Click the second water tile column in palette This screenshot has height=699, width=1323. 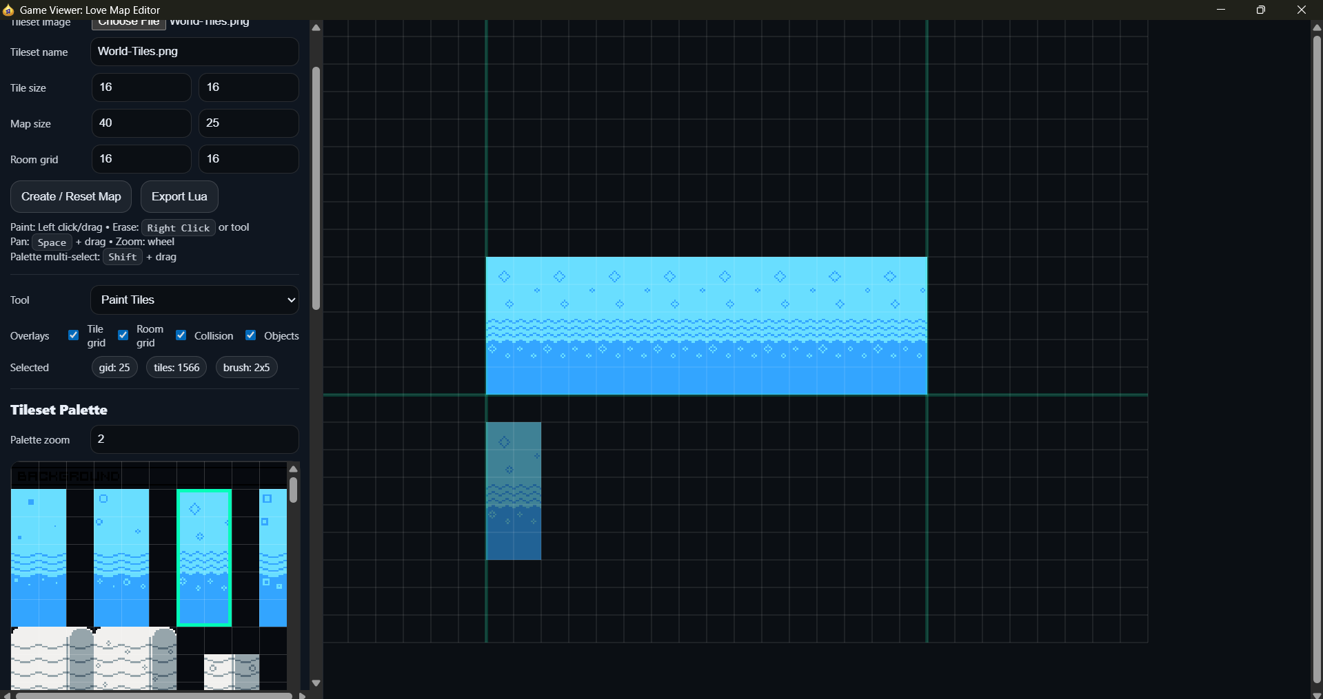(121, 558)
